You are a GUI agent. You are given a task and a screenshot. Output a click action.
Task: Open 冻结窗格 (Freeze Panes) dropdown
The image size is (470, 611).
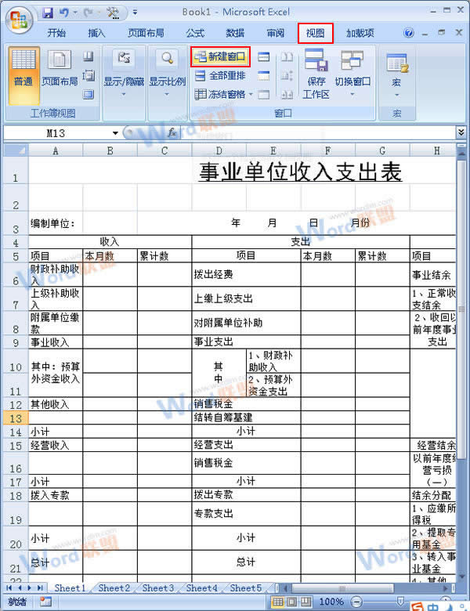click(x=224, y=94)
